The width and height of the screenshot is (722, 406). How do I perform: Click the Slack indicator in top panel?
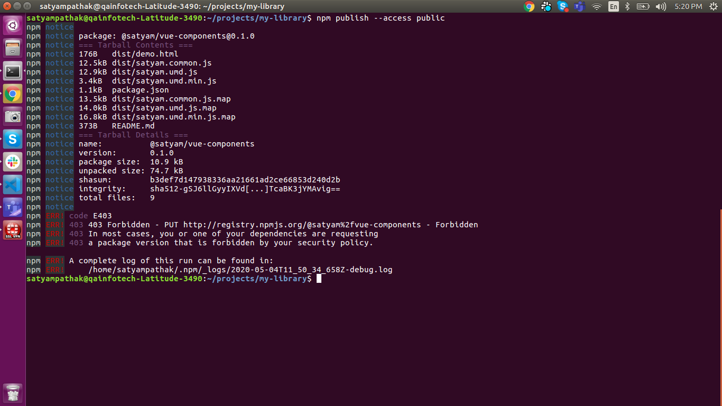click(x=546, y=6)
